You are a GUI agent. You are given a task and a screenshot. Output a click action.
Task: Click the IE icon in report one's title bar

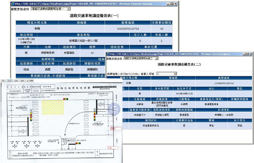tap(12, 3)
